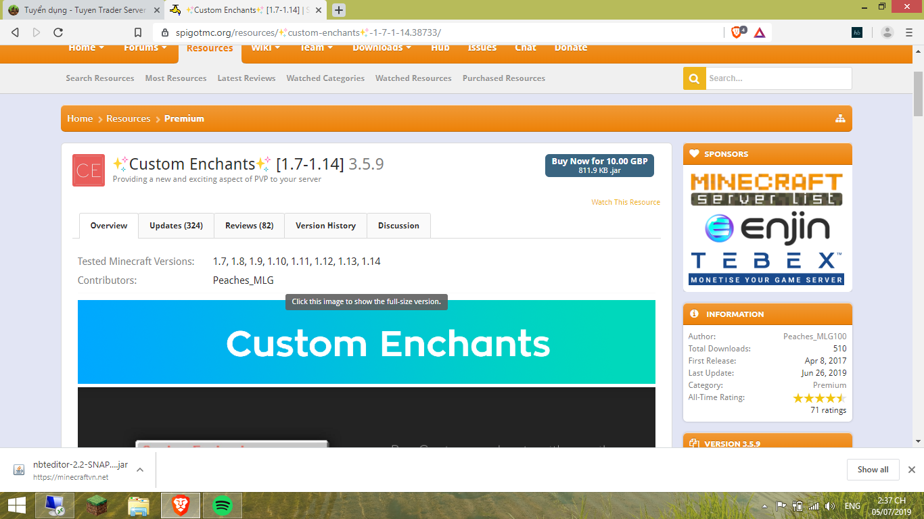Viewport: 924px width, 519px height.
Task: Switch to the Updates (324) tab
Action: pyautogui.click(x=176, y=226)
